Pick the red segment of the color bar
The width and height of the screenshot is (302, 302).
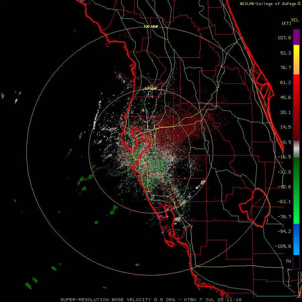[x=296, y=107]
